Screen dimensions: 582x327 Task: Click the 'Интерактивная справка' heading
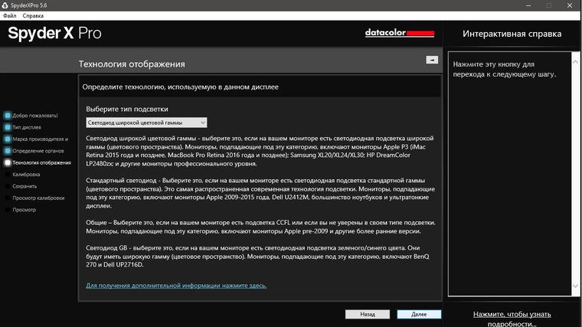click(x=512, y=34)
